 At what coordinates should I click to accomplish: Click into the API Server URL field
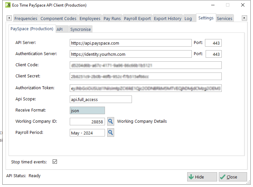click(x=131, y=43)
